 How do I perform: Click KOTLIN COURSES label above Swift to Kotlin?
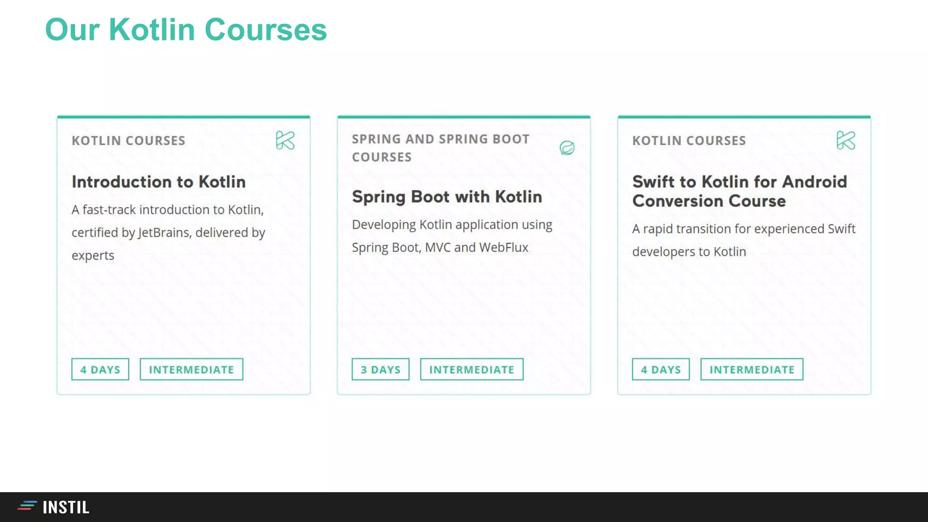tap(689, 140)
